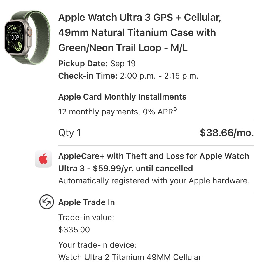Click the 12 monthly payments, 0% APR text

pos(116,112)
